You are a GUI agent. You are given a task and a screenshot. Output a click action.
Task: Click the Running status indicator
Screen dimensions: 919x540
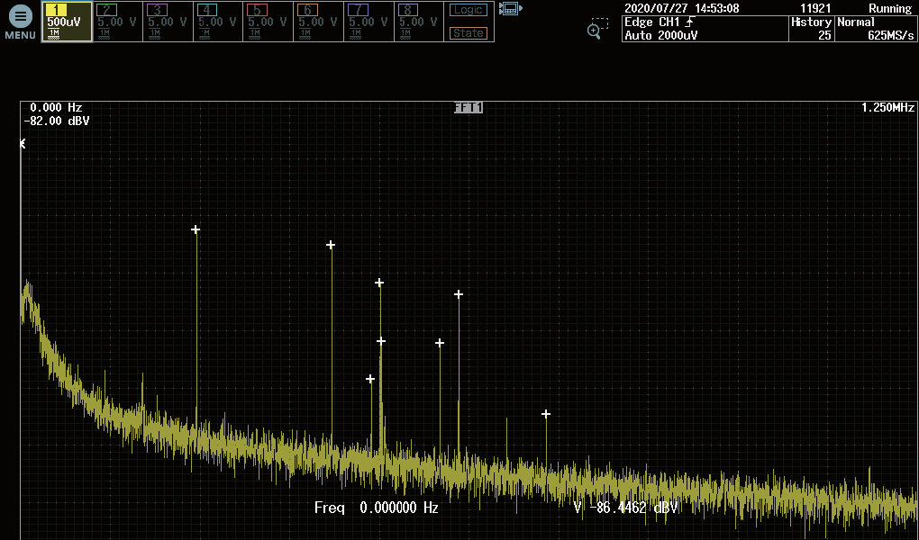pyautogui.click(x=890, y=8)
